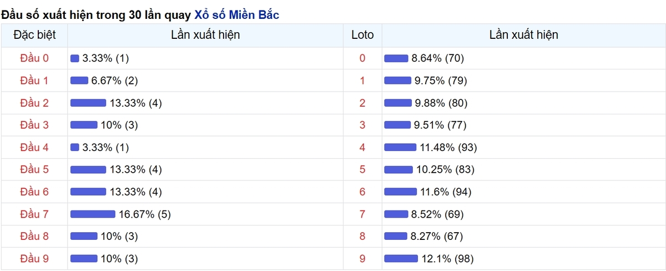
Task: Select Loto number 4 label
Action: coord(362,147)
